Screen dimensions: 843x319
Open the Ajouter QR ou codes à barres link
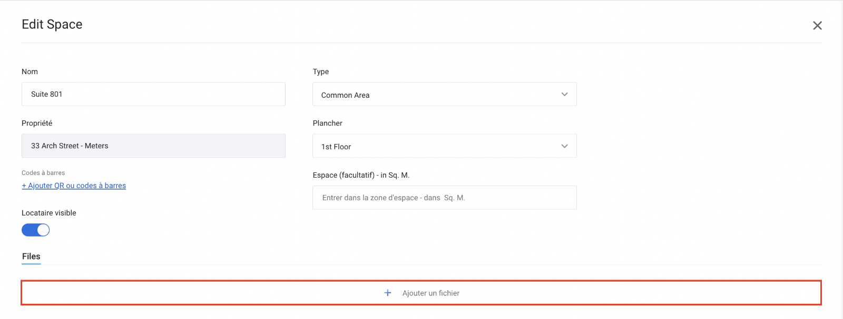[x=74, y=186]
